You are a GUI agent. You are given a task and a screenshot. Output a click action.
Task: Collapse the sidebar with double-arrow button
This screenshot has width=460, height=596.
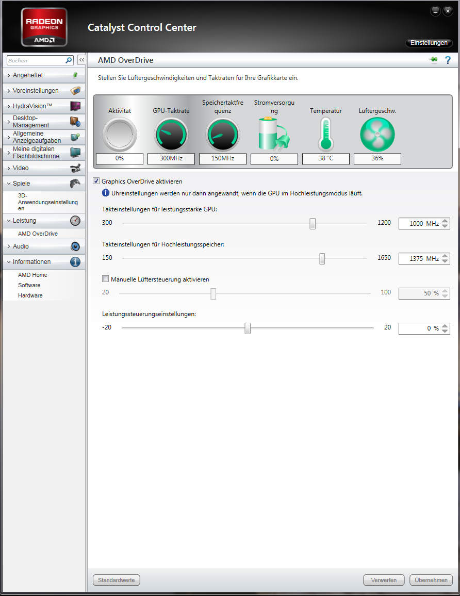[x=81, y=60]
